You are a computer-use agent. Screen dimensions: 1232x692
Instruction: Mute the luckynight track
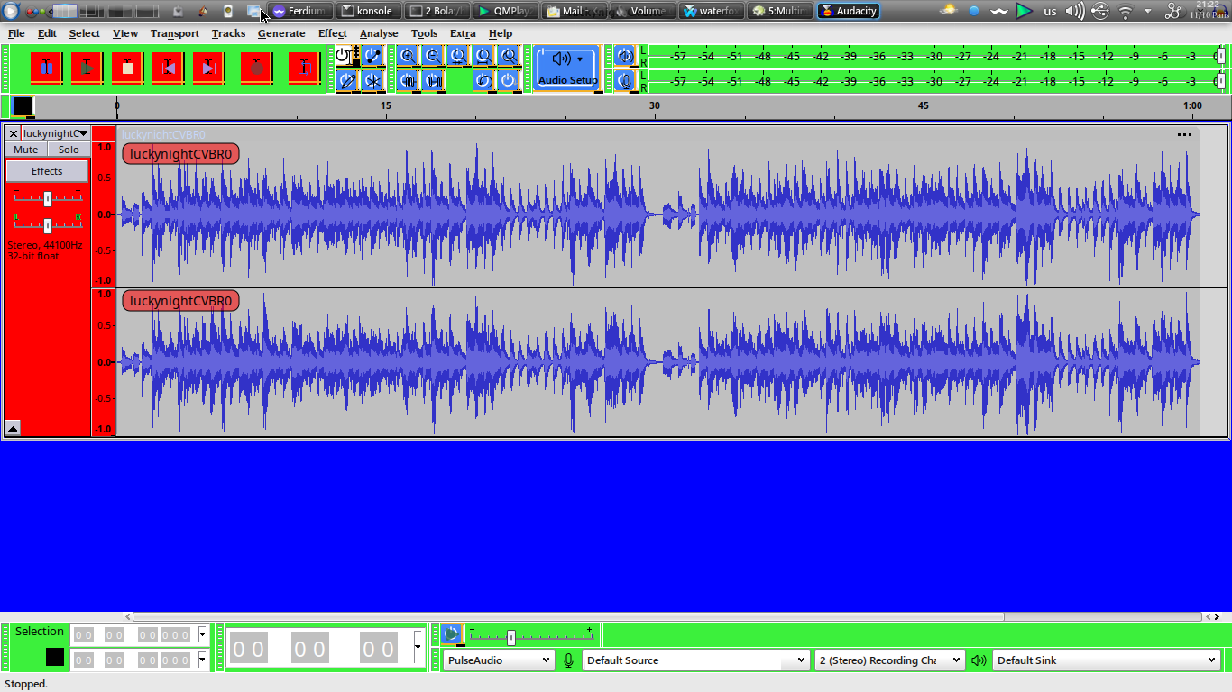point(26,150)
